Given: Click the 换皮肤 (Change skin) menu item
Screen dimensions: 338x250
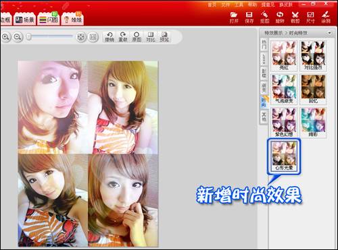Looking at the screenshot, I should coord(286,5).
